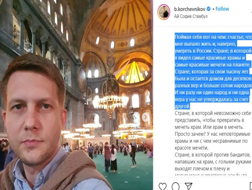Viewport: 252px width, 190px height.
Task: Open comments via the speech bubble icon
Action: [x=175, y=187]
